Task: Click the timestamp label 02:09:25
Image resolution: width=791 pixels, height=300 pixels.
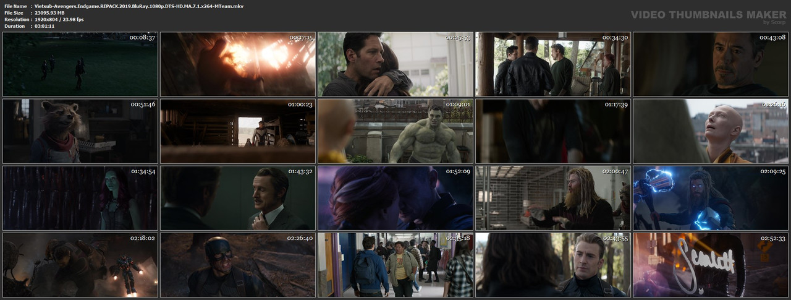Action: coord(773,171)
